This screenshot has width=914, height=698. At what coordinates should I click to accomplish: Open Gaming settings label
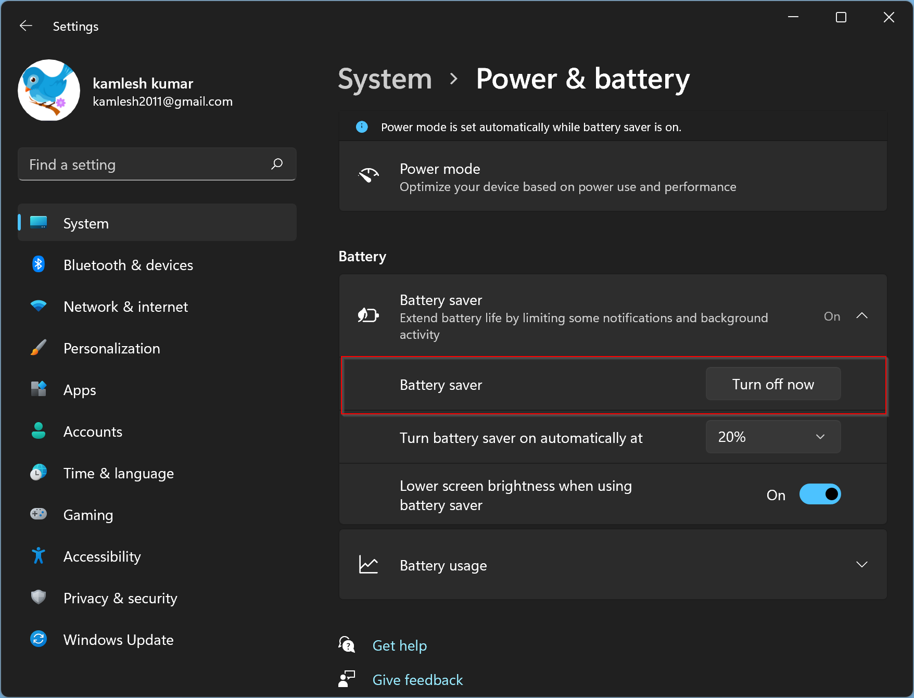click(x=88, y=515)
